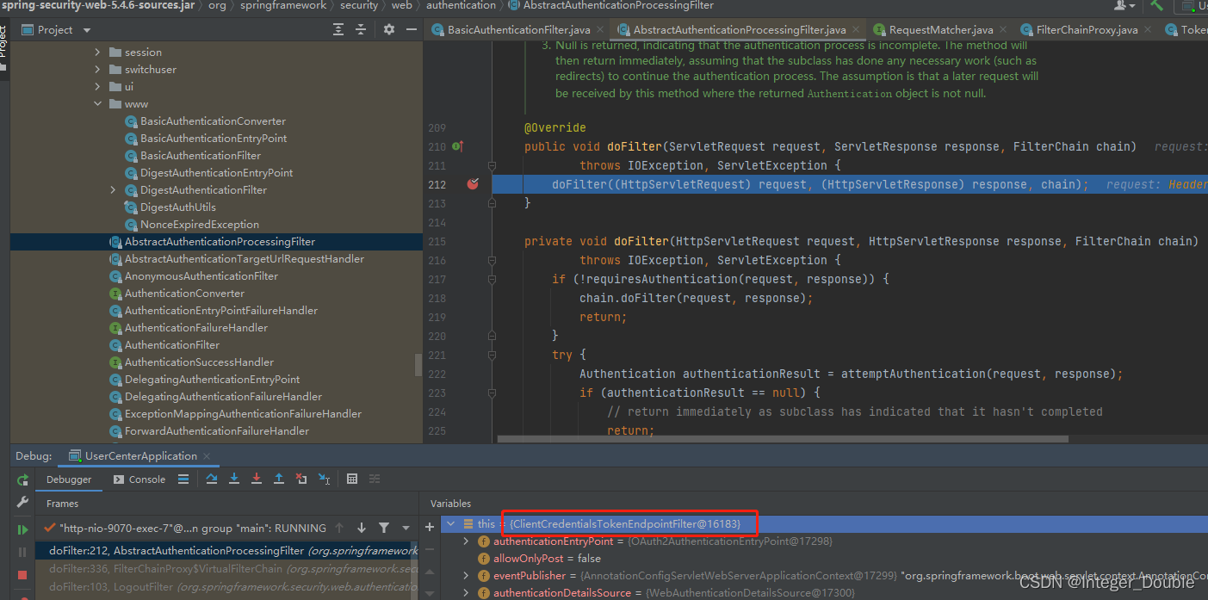Click the Frames filter funnel icon

coord(384,528)
